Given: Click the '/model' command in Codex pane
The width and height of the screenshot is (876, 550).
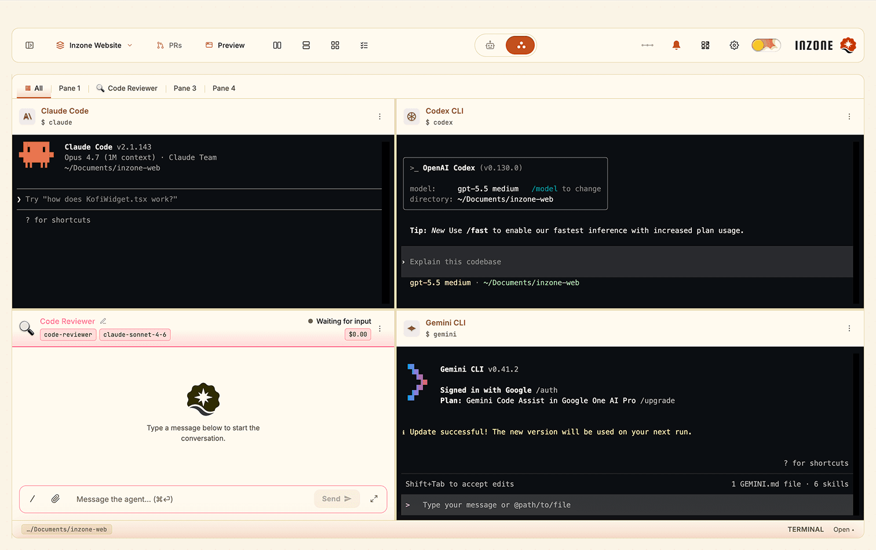Looking at the screenshot, I should tap(545, 189).
